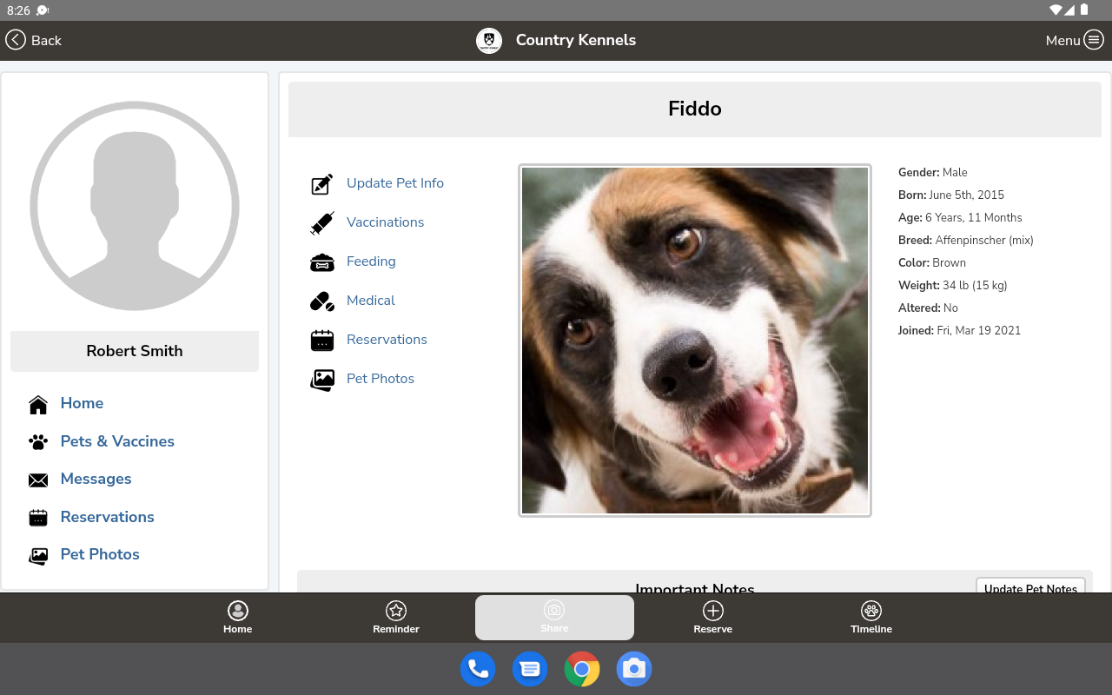This screenshot has width=1112, height=695.
Task: Click the Update Pet Info pencil icon
Action: (322, 184)
